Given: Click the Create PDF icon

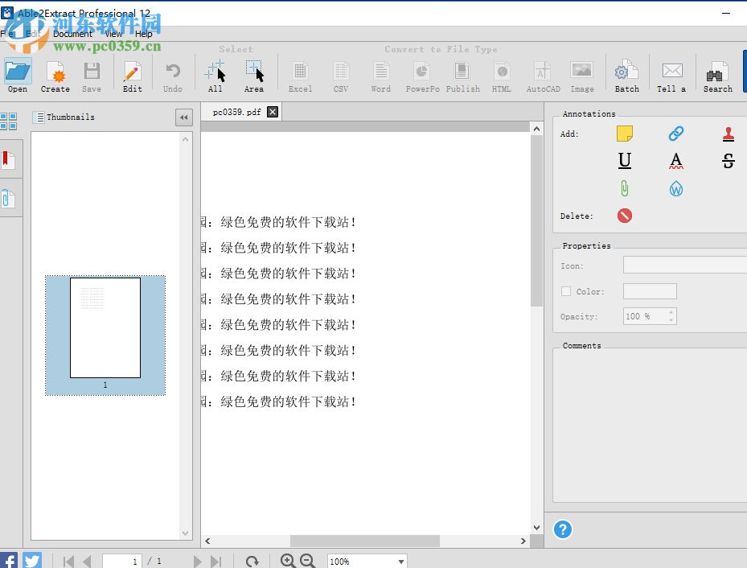Looking at the screenshot, I should (55, 74).
